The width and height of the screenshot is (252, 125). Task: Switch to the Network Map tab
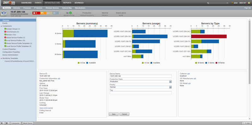click(67, 8)
